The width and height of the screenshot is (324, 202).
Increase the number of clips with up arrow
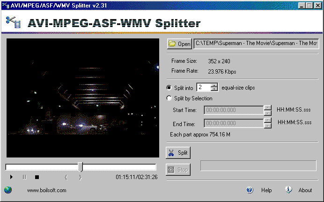[214, 85]
